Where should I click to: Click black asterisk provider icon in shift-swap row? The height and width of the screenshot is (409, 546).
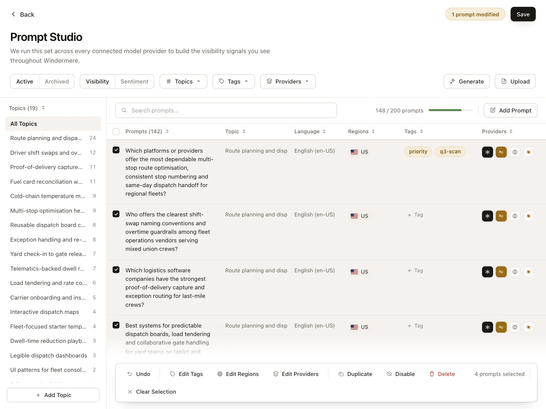click(487, 216)
